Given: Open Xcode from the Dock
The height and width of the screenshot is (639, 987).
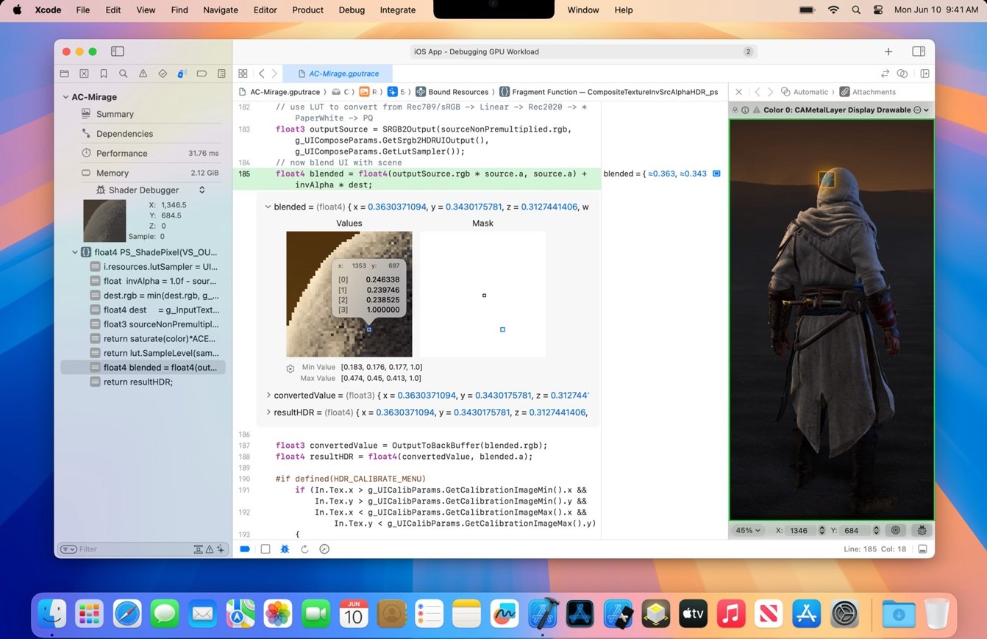Looking at the screenshot, I should tap(542, 613).
